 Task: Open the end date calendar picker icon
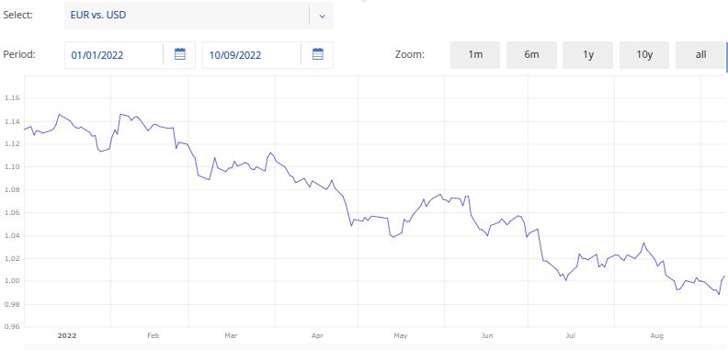[x=317, y=54]
